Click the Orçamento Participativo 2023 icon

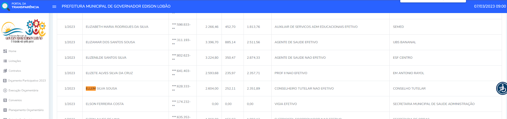5,81
